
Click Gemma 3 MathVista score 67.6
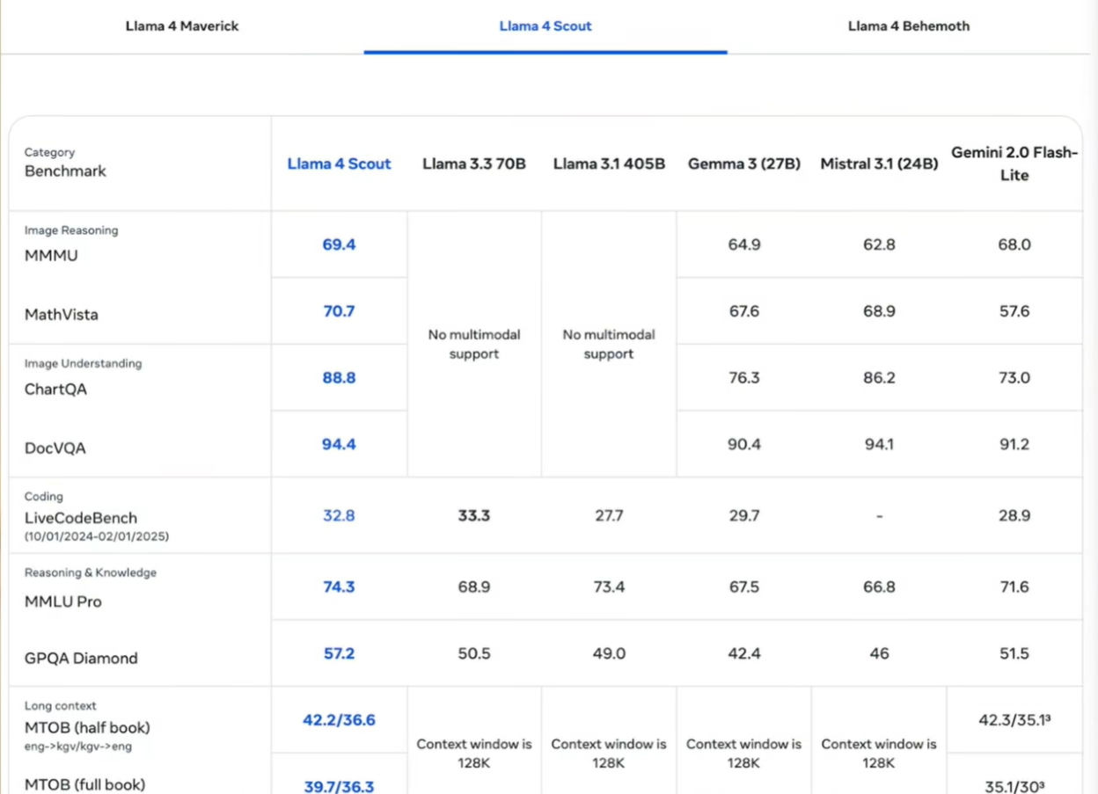click(744, 311)
